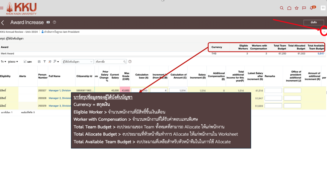The width and height of the screenshot is (327, 184).
Task: Click the filter funnel icon in toolbar
Action: pos(45,62)
